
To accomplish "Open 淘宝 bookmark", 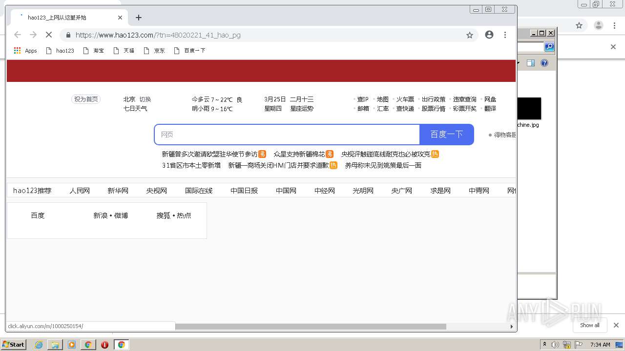I will 94,51.
